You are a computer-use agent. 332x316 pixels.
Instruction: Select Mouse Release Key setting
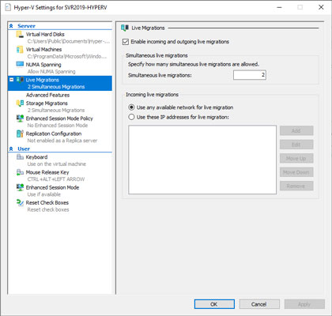(47, 172)
